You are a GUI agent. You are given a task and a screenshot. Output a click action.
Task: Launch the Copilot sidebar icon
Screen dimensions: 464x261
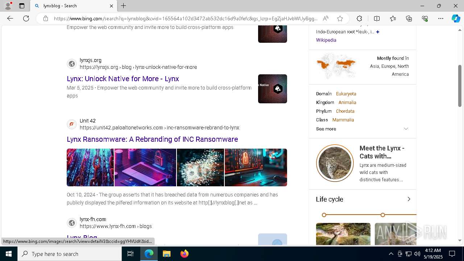click(456, 18)
